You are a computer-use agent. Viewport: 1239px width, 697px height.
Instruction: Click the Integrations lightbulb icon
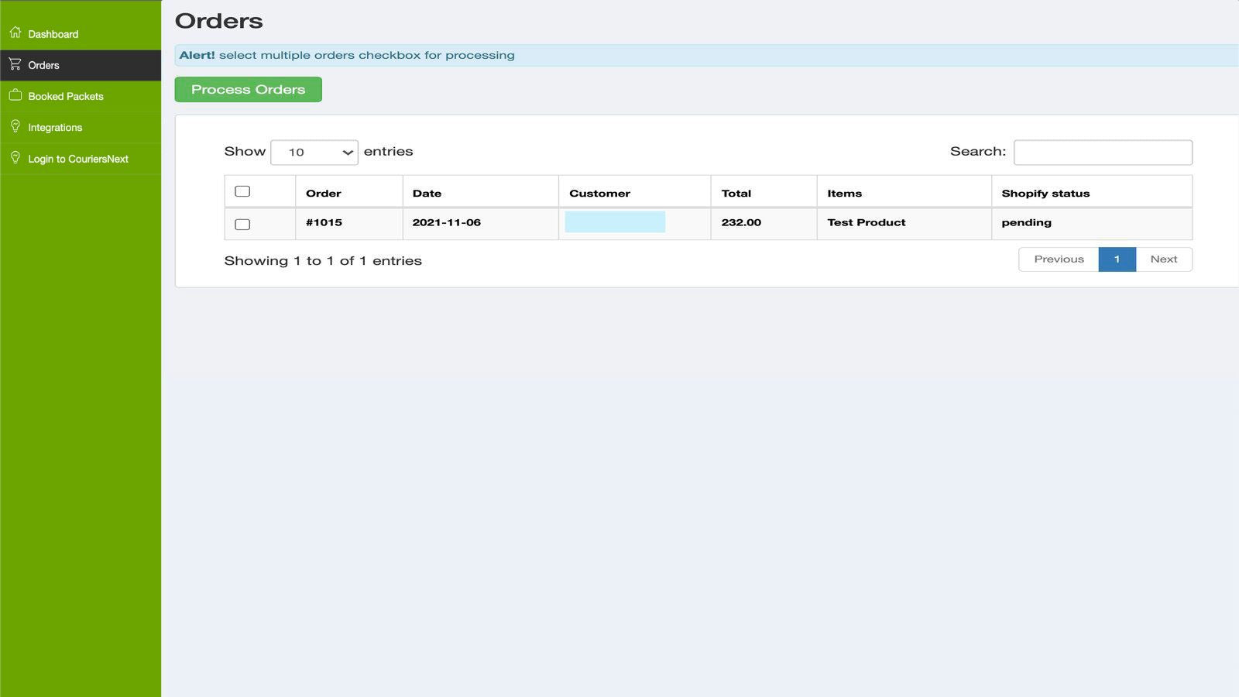(15, 126)
